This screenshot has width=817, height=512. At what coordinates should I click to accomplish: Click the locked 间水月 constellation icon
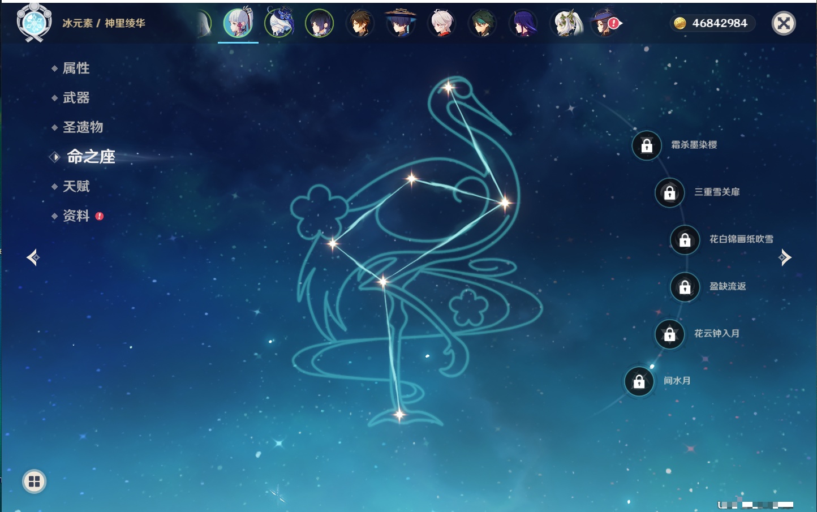639,381
